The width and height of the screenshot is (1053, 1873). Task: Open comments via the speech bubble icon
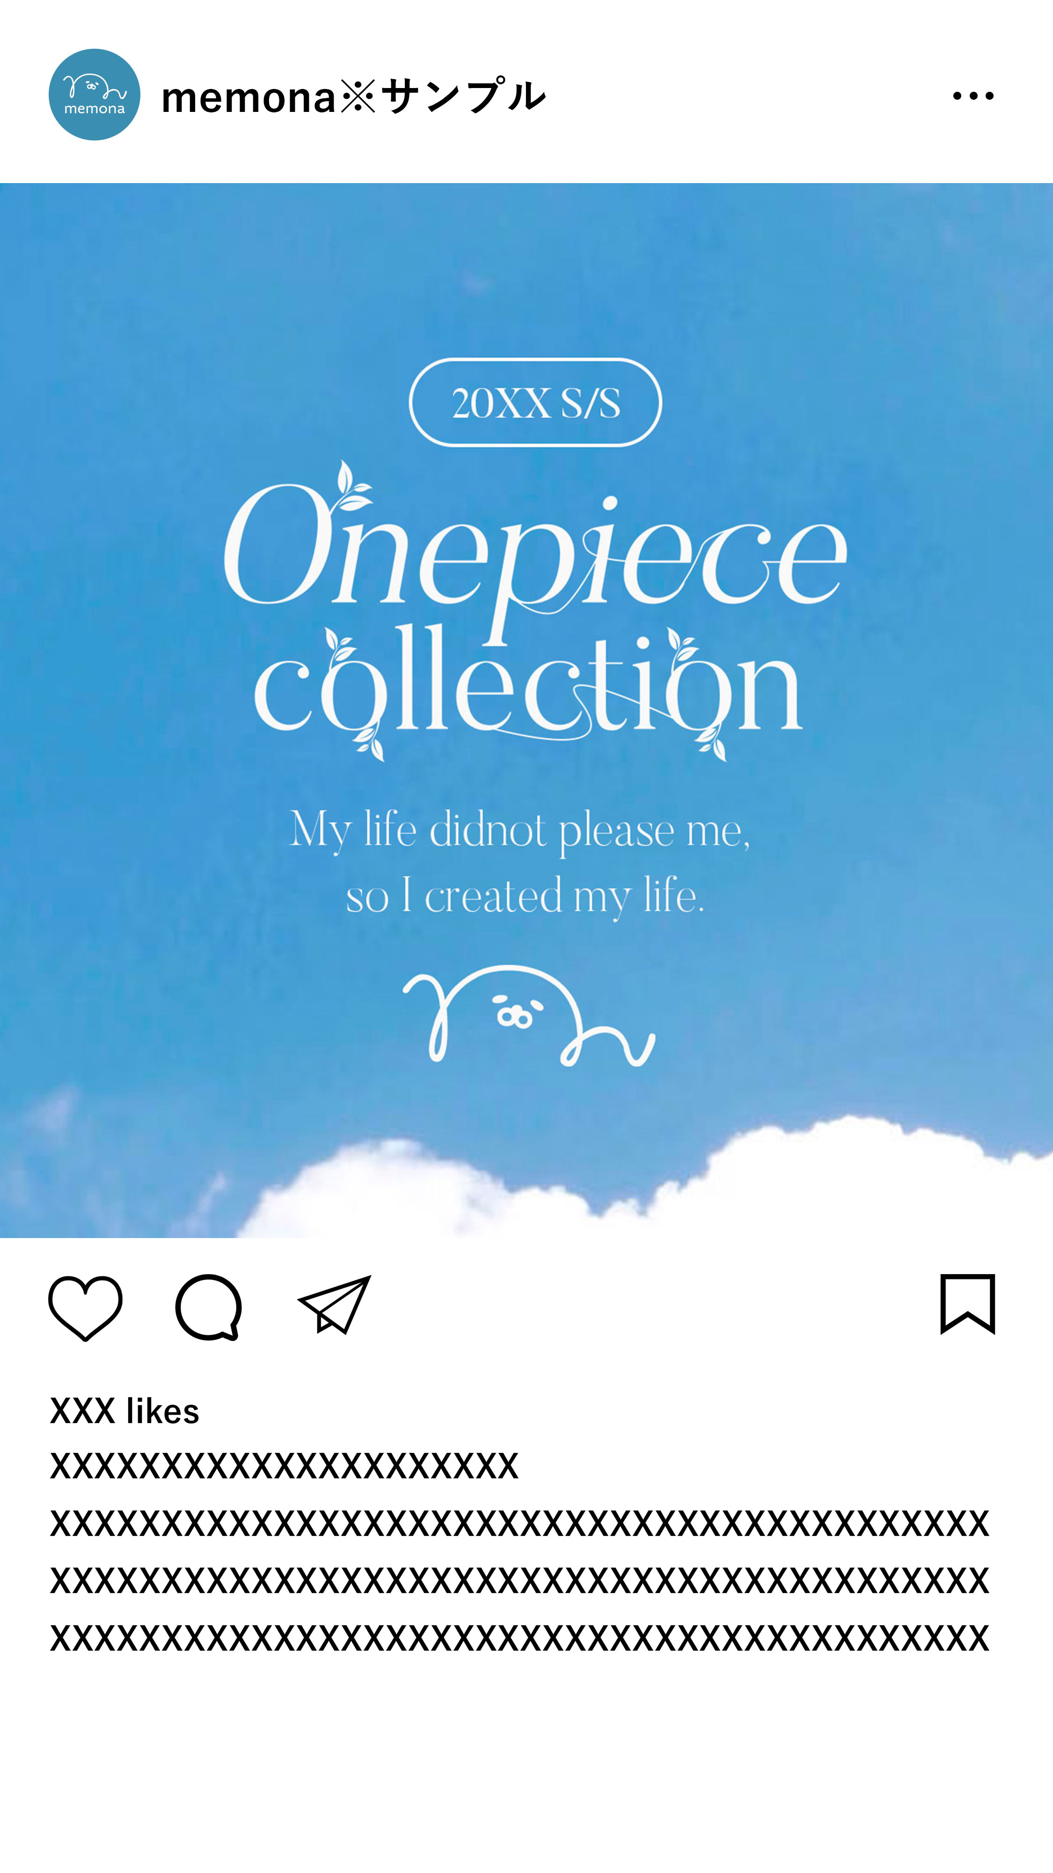click(x=209, y=1307)
